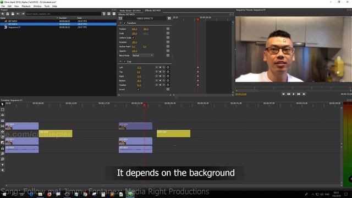Click the add video effect icon left of VIDEO EFFECTS
The width and height of the screenshot is (352, 198).
click(120, 18)
